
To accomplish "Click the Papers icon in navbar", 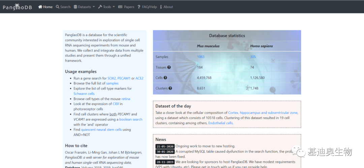I will click(x=120, y=7).
